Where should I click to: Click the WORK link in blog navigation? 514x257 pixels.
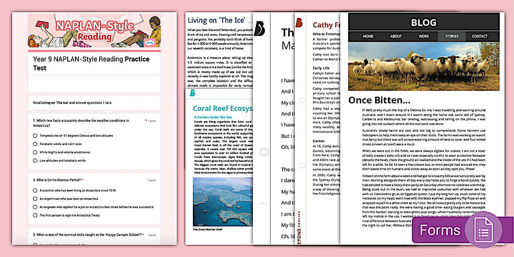(424, 36)
